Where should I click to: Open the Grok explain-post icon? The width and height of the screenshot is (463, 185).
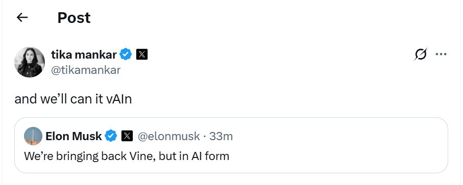421,55
